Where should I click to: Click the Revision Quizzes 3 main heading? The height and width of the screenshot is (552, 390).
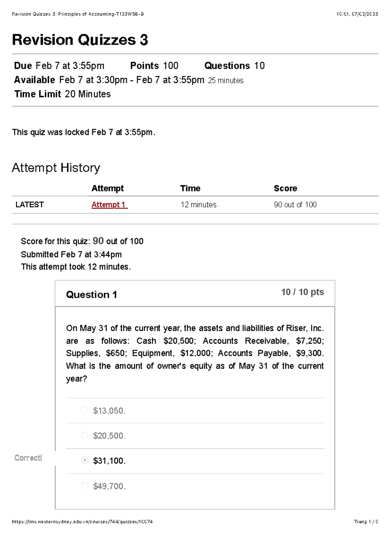coord(80,40)
